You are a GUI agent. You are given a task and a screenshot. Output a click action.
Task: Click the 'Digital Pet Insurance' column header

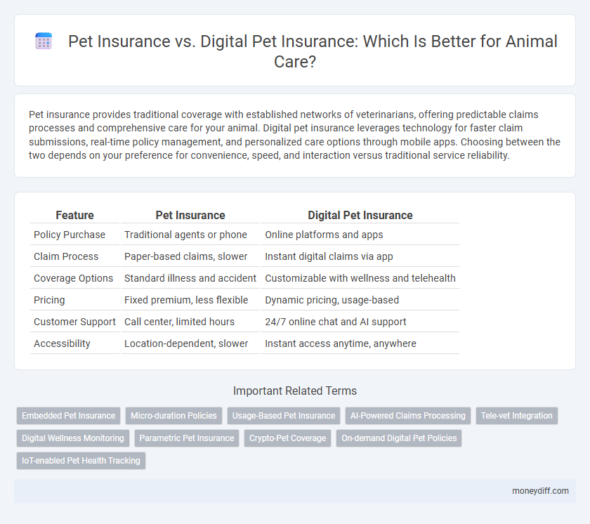tap(360, 215)
